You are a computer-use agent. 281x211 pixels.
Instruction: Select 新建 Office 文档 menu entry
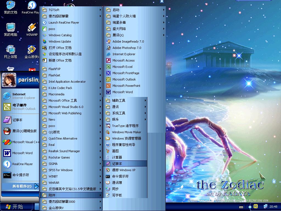point(71,60)
